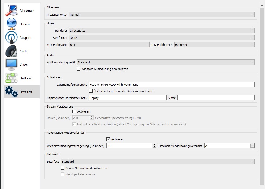265x189 pixels.
Task: Expand the Renderer Direct3D 11 dropdown
Action: (x=162, y=31)
